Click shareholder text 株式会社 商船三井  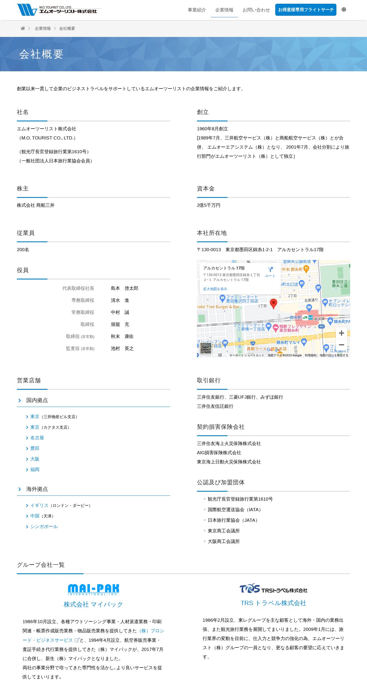[36, 205]
